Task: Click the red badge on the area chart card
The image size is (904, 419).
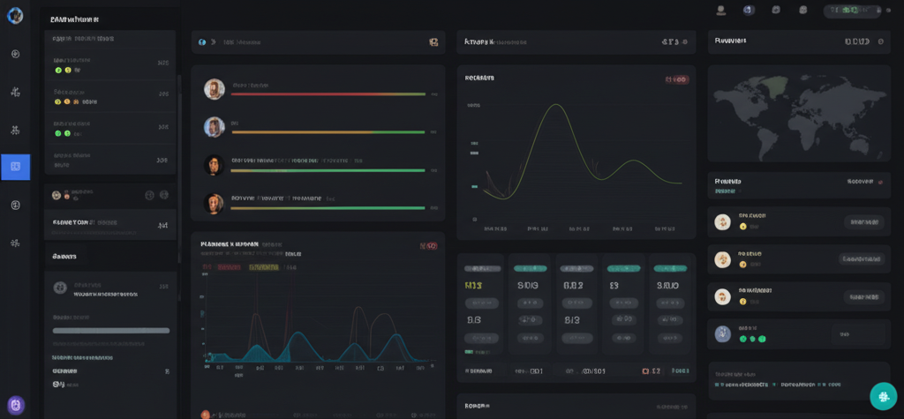Action: [x=428, y=246]
